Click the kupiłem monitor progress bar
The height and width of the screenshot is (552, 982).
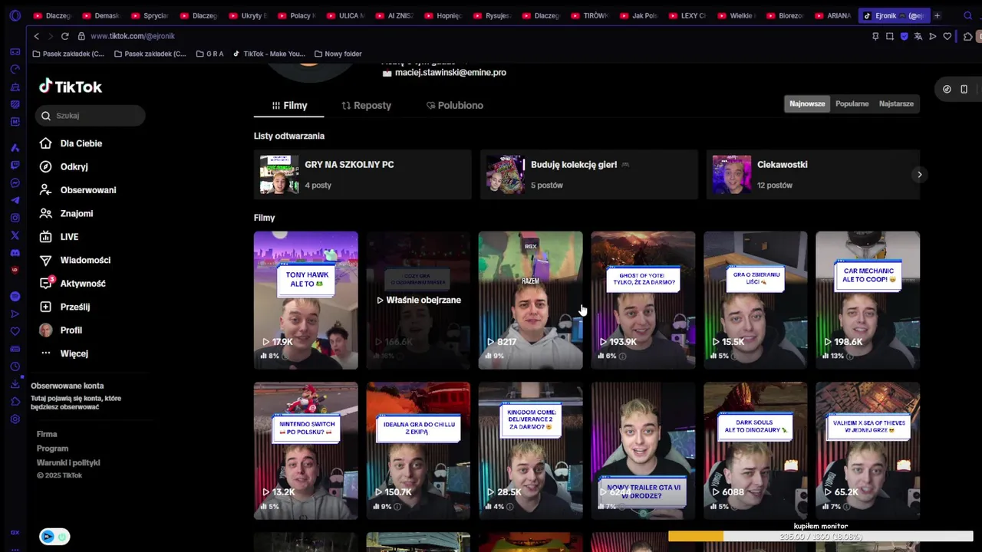tap(820, 537)
